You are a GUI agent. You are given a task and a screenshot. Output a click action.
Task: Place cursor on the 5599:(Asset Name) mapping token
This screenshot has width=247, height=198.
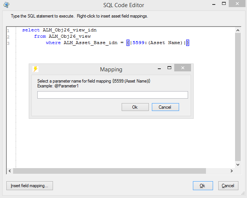point(157,43)
